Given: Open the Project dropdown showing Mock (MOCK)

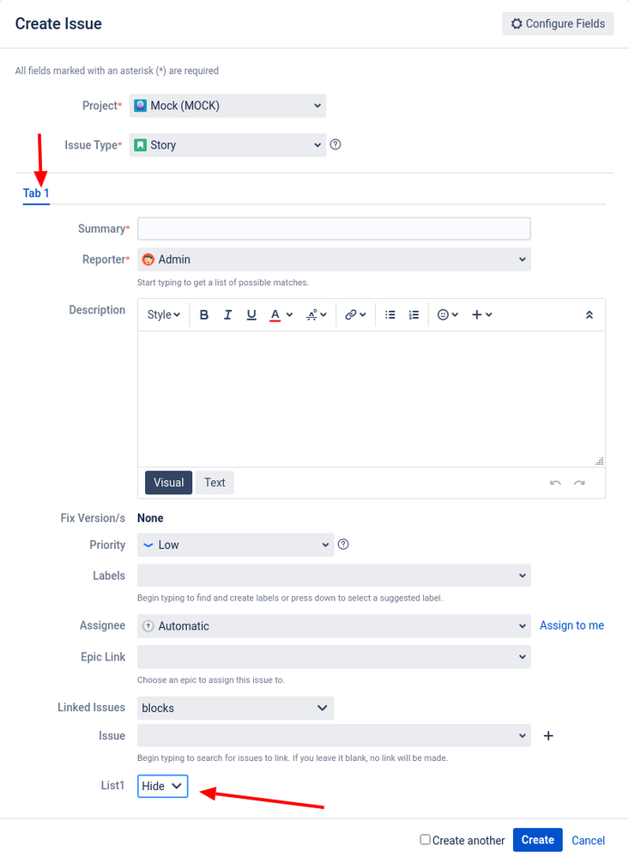Looking at the screenshot, I should click(227, 106).
